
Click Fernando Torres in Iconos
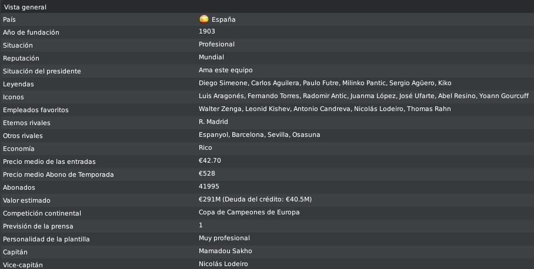click(x=273, y=96)
